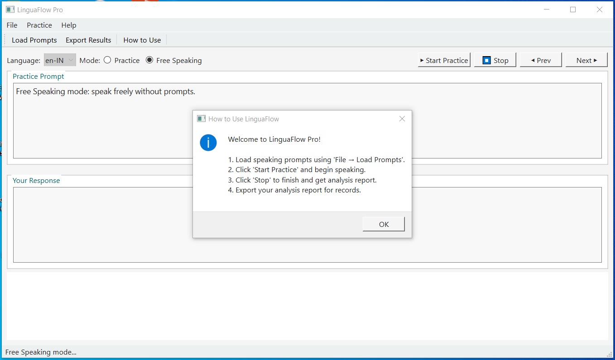Open the File menu
The width and height of the screenshot is (615, 360).
coord(12,25)
